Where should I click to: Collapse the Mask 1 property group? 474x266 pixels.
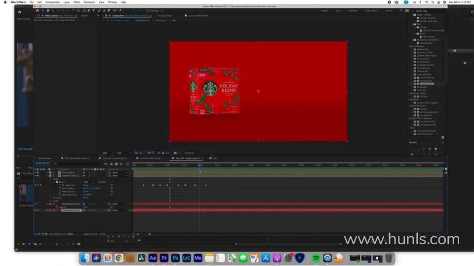click(54, 182)
